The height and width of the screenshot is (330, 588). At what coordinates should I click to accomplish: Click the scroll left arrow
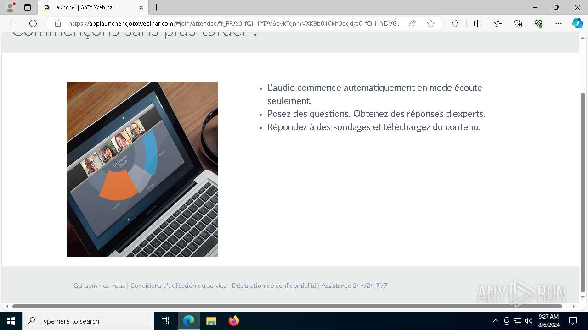pyautogui.click(x=7, y=306)
